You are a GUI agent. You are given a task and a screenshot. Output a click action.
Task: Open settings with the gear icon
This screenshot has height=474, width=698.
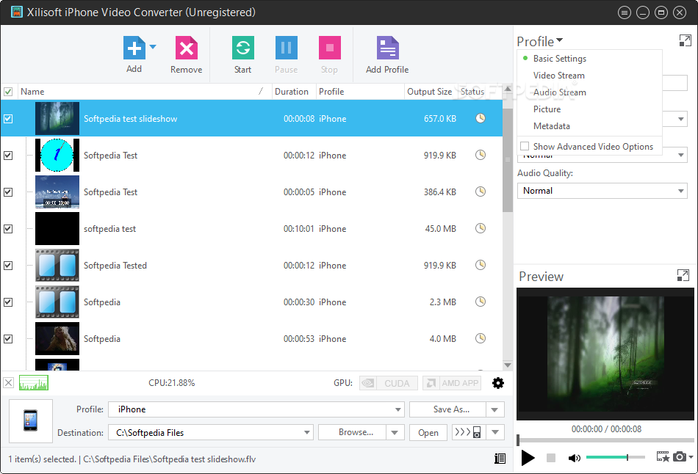[x=498, y=383]
